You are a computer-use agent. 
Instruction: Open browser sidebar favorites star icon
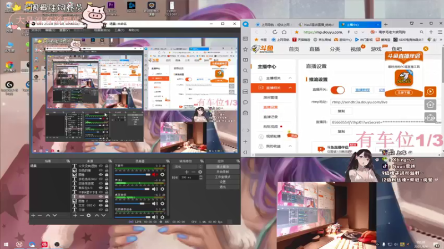[x=245, y=49]
